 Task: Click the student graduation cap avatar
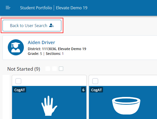(x=16, y=47)
